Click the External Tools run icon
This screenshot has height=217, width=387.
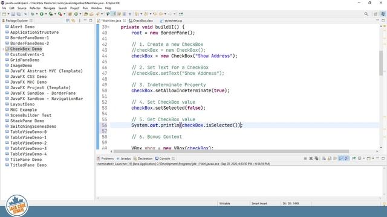[60, 14]
